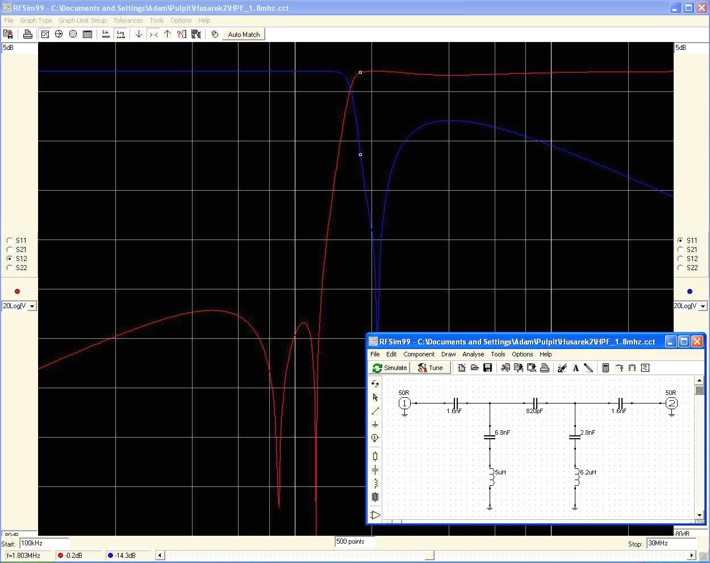Click the Auto Match button
This screenshot has width=710, height=563.
point(244,34)
